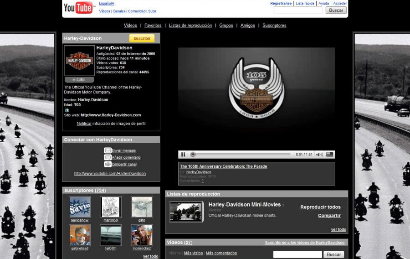Click Suscribirse a los vídeos de HarleyDavidson

point(305,243)
